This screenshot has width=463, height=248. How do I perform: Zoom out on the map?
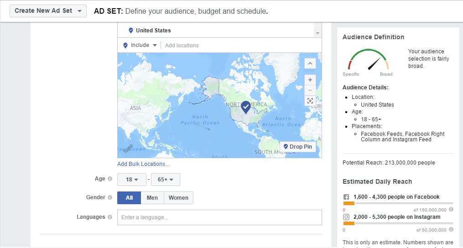coord(310,90)
